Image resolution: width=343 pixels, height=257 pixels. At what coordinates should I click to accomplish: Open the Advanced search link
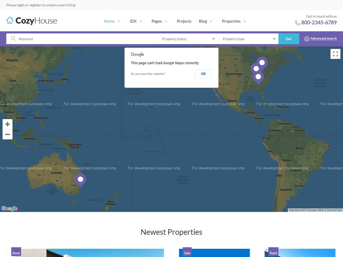point(324,39)
